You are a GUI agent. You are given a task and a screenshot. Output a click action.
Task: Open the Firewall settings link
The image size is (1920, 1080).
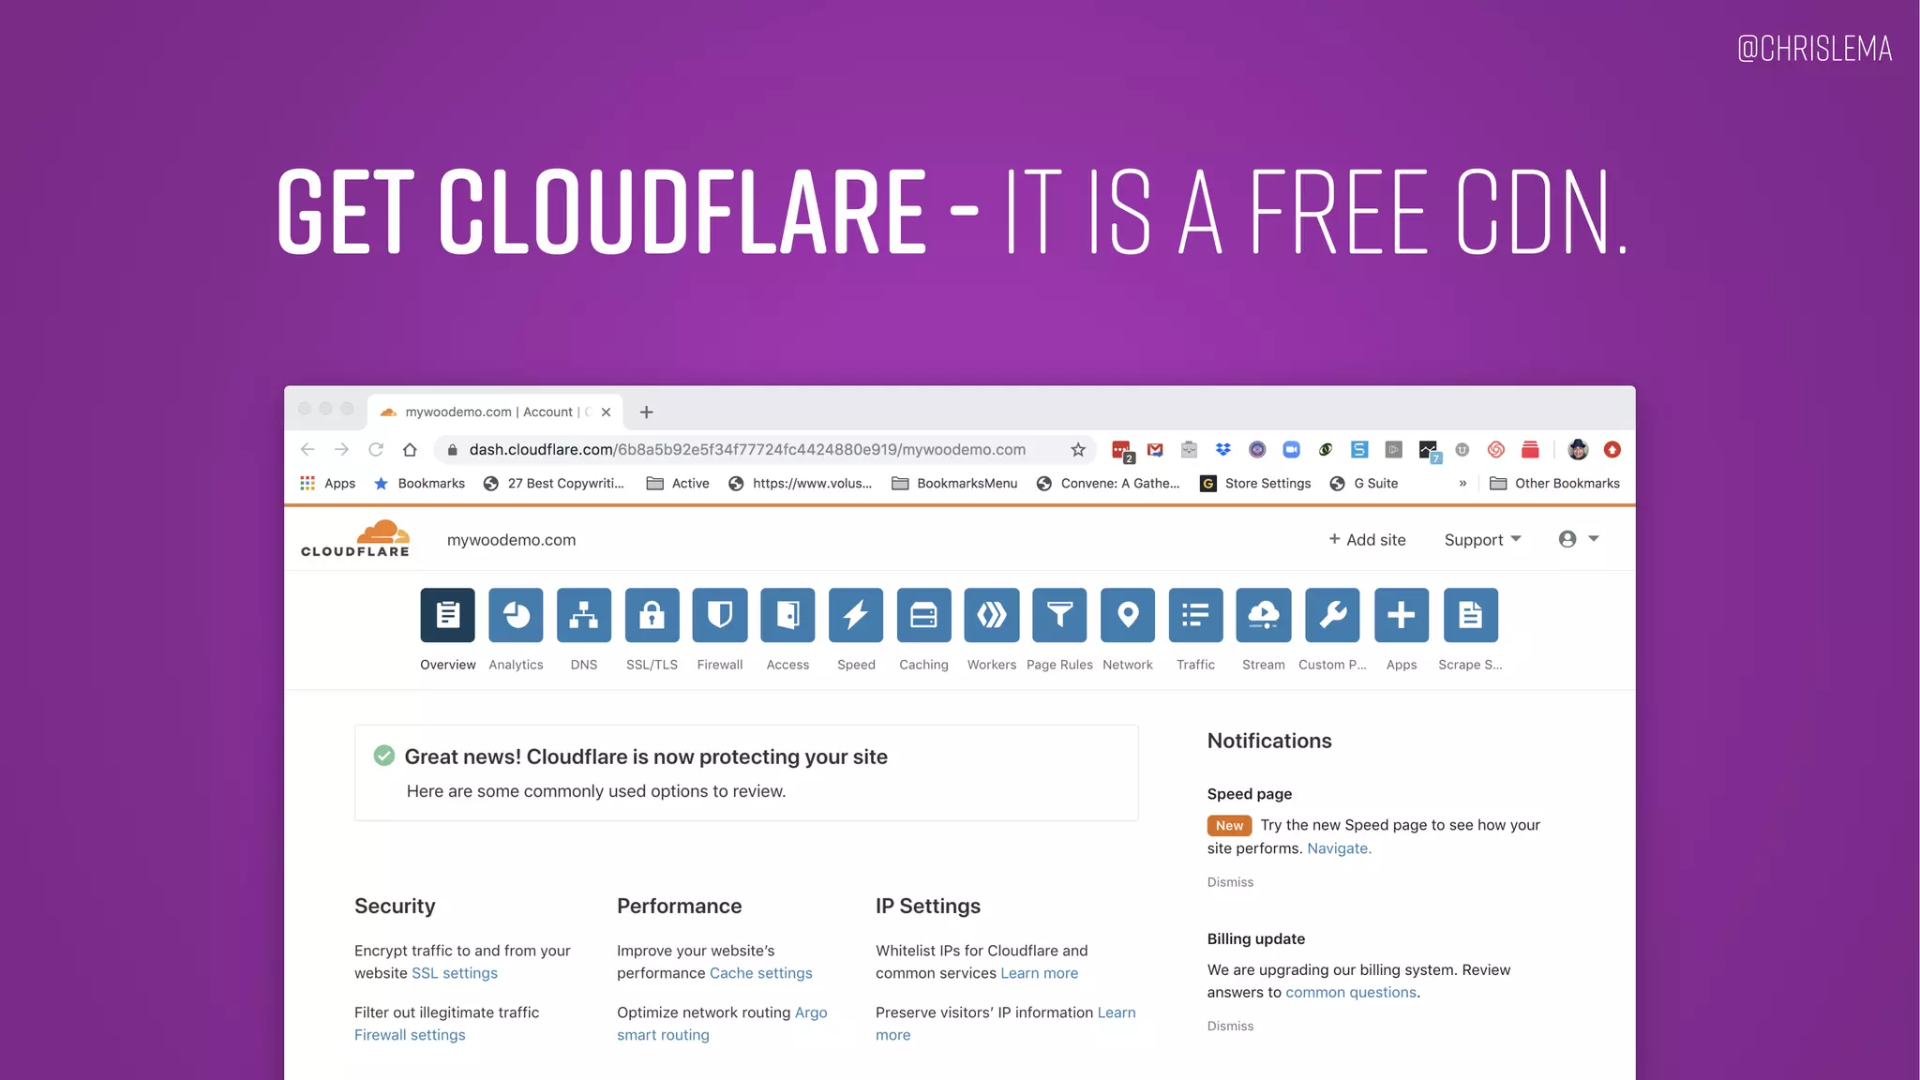click(x=410, y=1035)
